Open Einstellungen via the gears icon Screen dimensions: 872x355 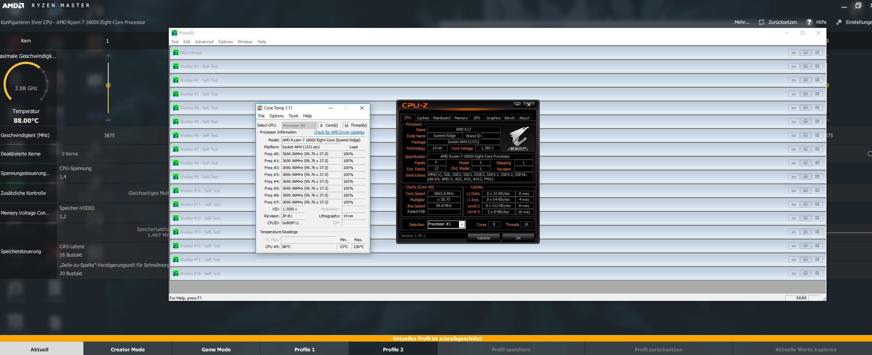(839, 22)
